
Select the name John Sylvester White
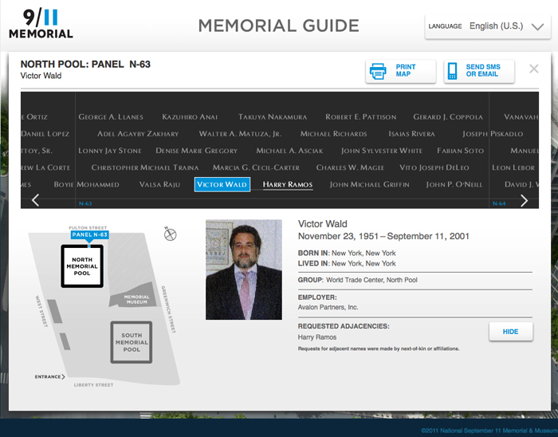tap(382, 151)
